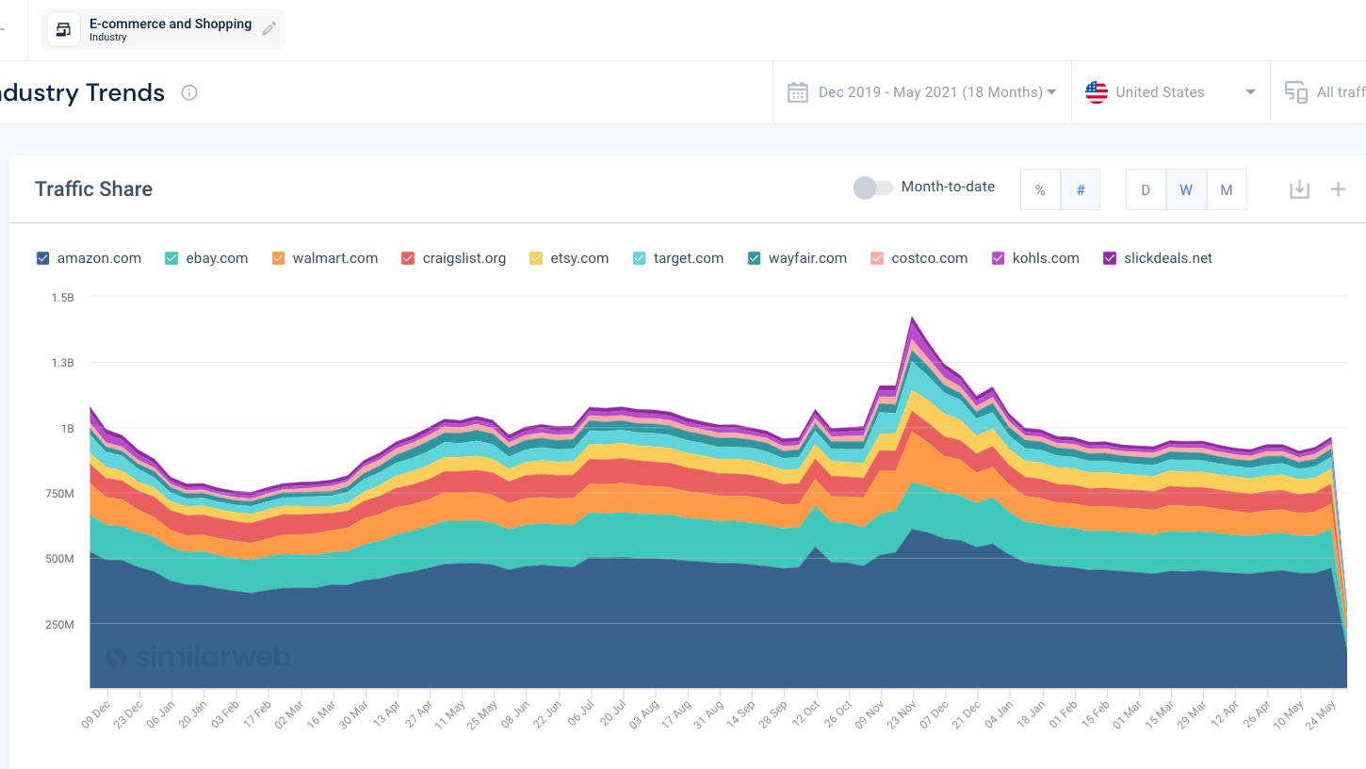
Task: Uncheck the target.com legend checkbox
Action: (x=639, y=258)
